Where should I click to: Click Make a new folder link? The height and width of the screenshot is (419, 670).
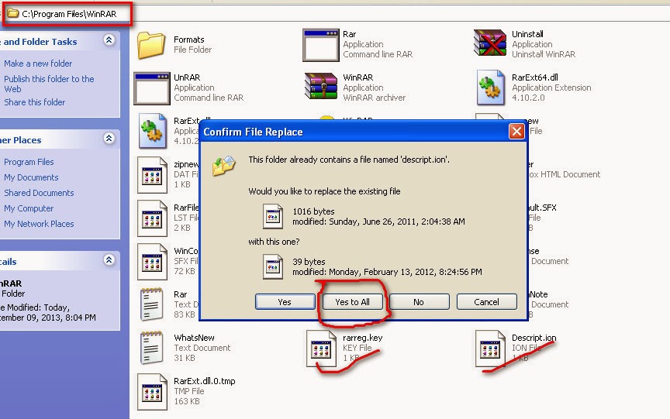click(38, 64)
